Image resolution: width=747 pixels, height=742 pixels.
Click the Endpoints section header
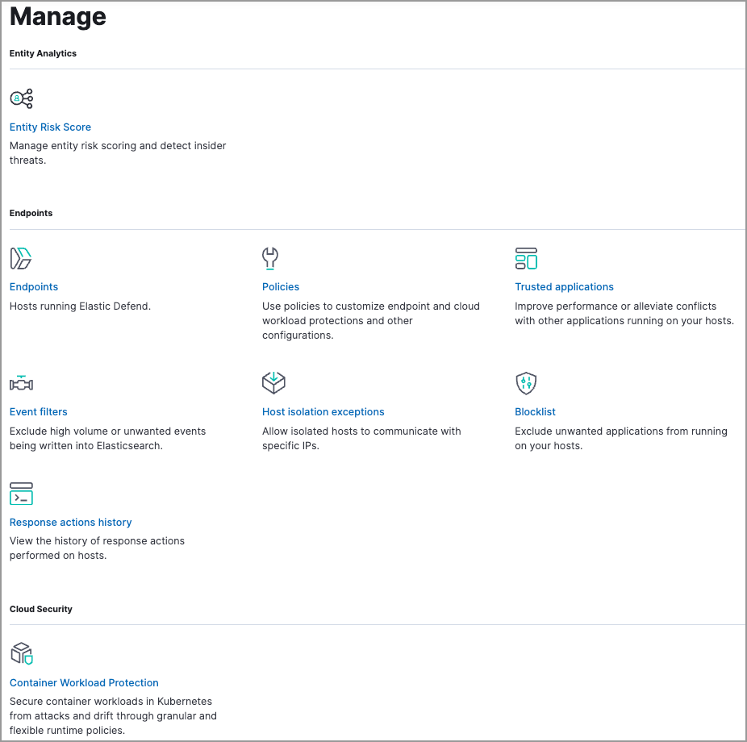point(31,213)
